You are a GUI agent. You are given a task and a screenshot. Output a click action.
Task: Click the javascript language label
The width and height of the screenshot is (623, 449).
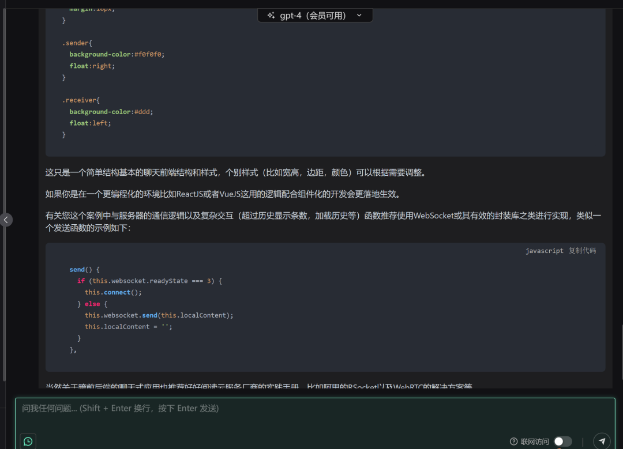point(545,251)
